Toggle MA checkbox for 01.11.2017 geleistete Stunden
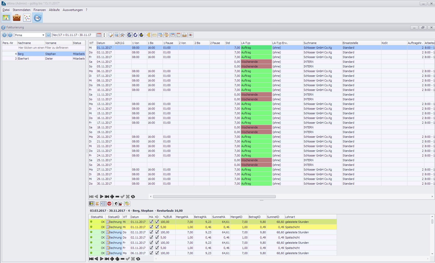Viewport: 435px width, 263px height. (x=151, y=222)
